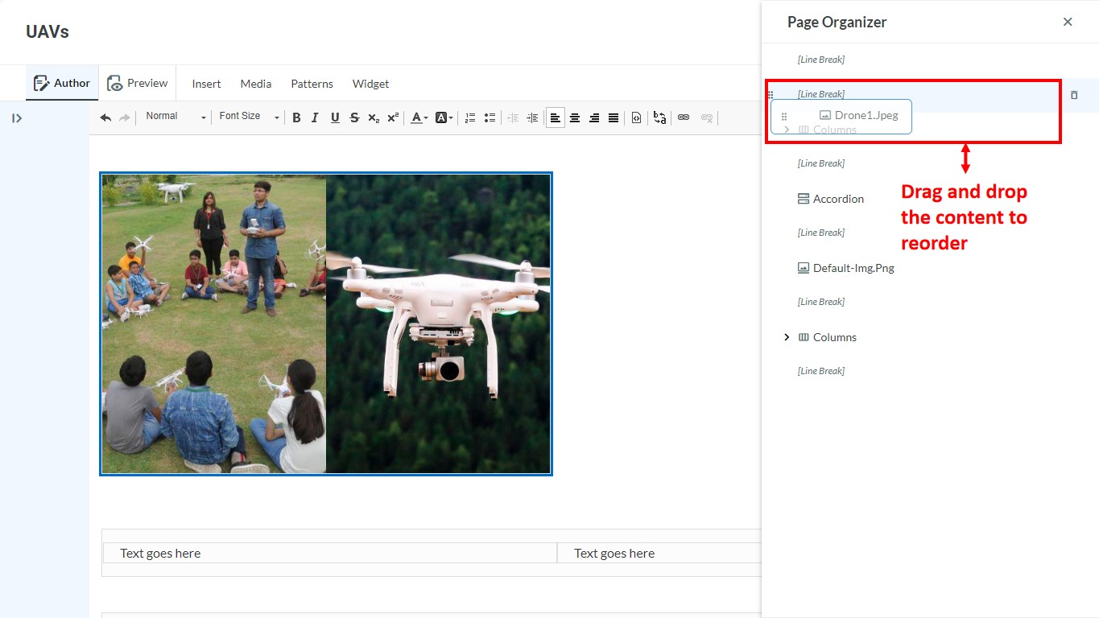Select the last Line Break in the organizer
The image size is (1099, 618).
tap(821, 371)
